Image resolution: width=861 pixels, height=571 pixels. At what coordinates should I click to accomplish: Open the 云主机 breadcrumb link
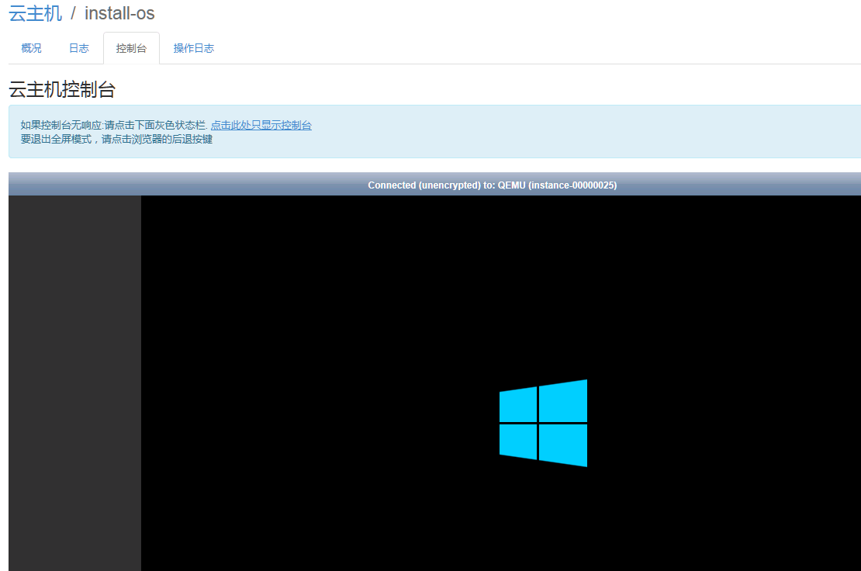tap(35, 13)
